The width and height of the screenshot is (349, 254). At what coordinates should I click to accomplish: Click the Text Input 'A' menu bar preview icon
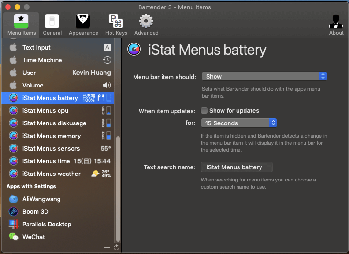[107, 47]
